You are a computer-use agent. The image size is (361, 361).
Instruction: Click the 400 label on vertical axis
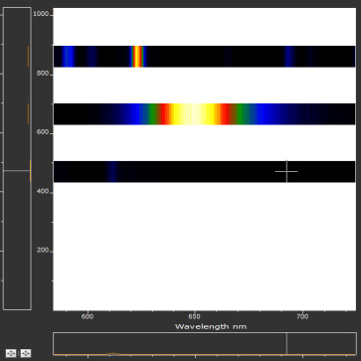43,191
